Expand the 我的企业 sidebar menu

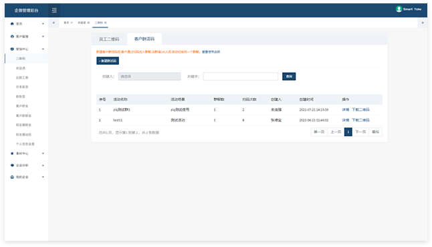click(27, 177)
